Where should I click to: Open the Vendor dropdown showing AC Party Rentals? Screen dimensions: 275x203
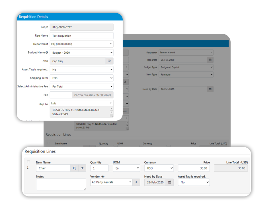pyautogui.click(x=112, y=182)
